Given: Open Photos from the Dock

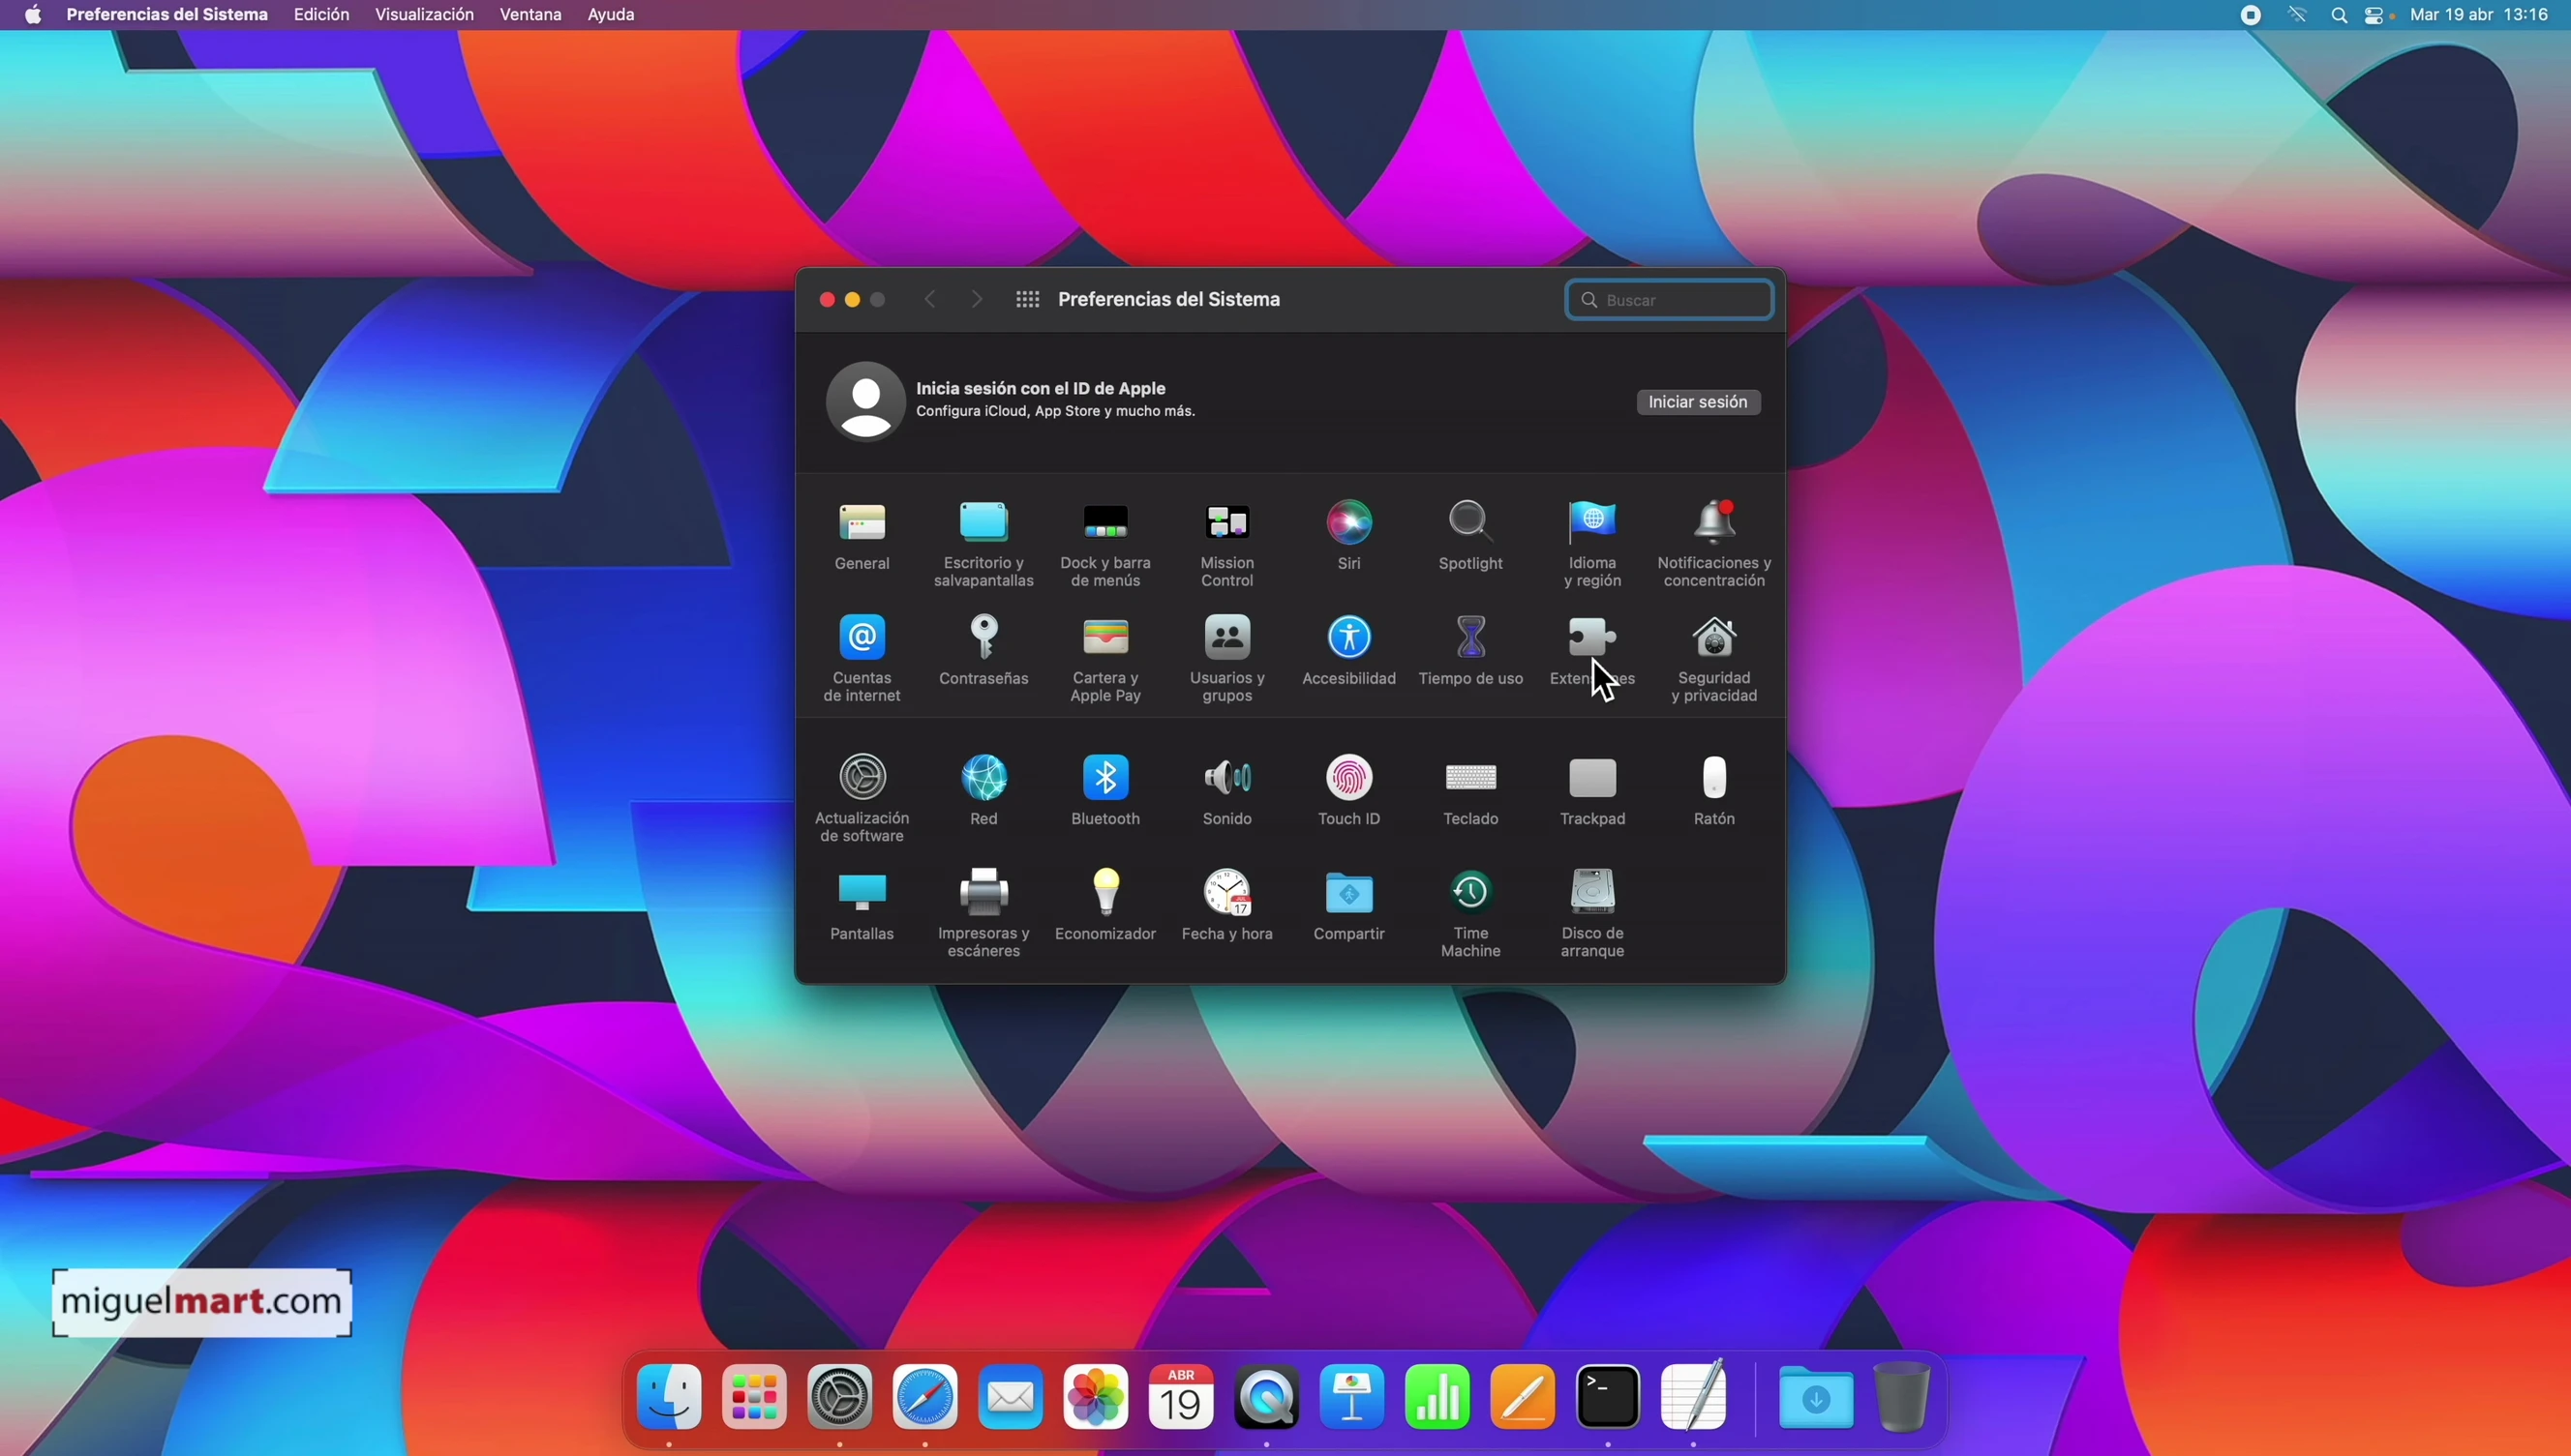Looking at the screenshot, I should pyautogui.click(x=1097, y=1397).
